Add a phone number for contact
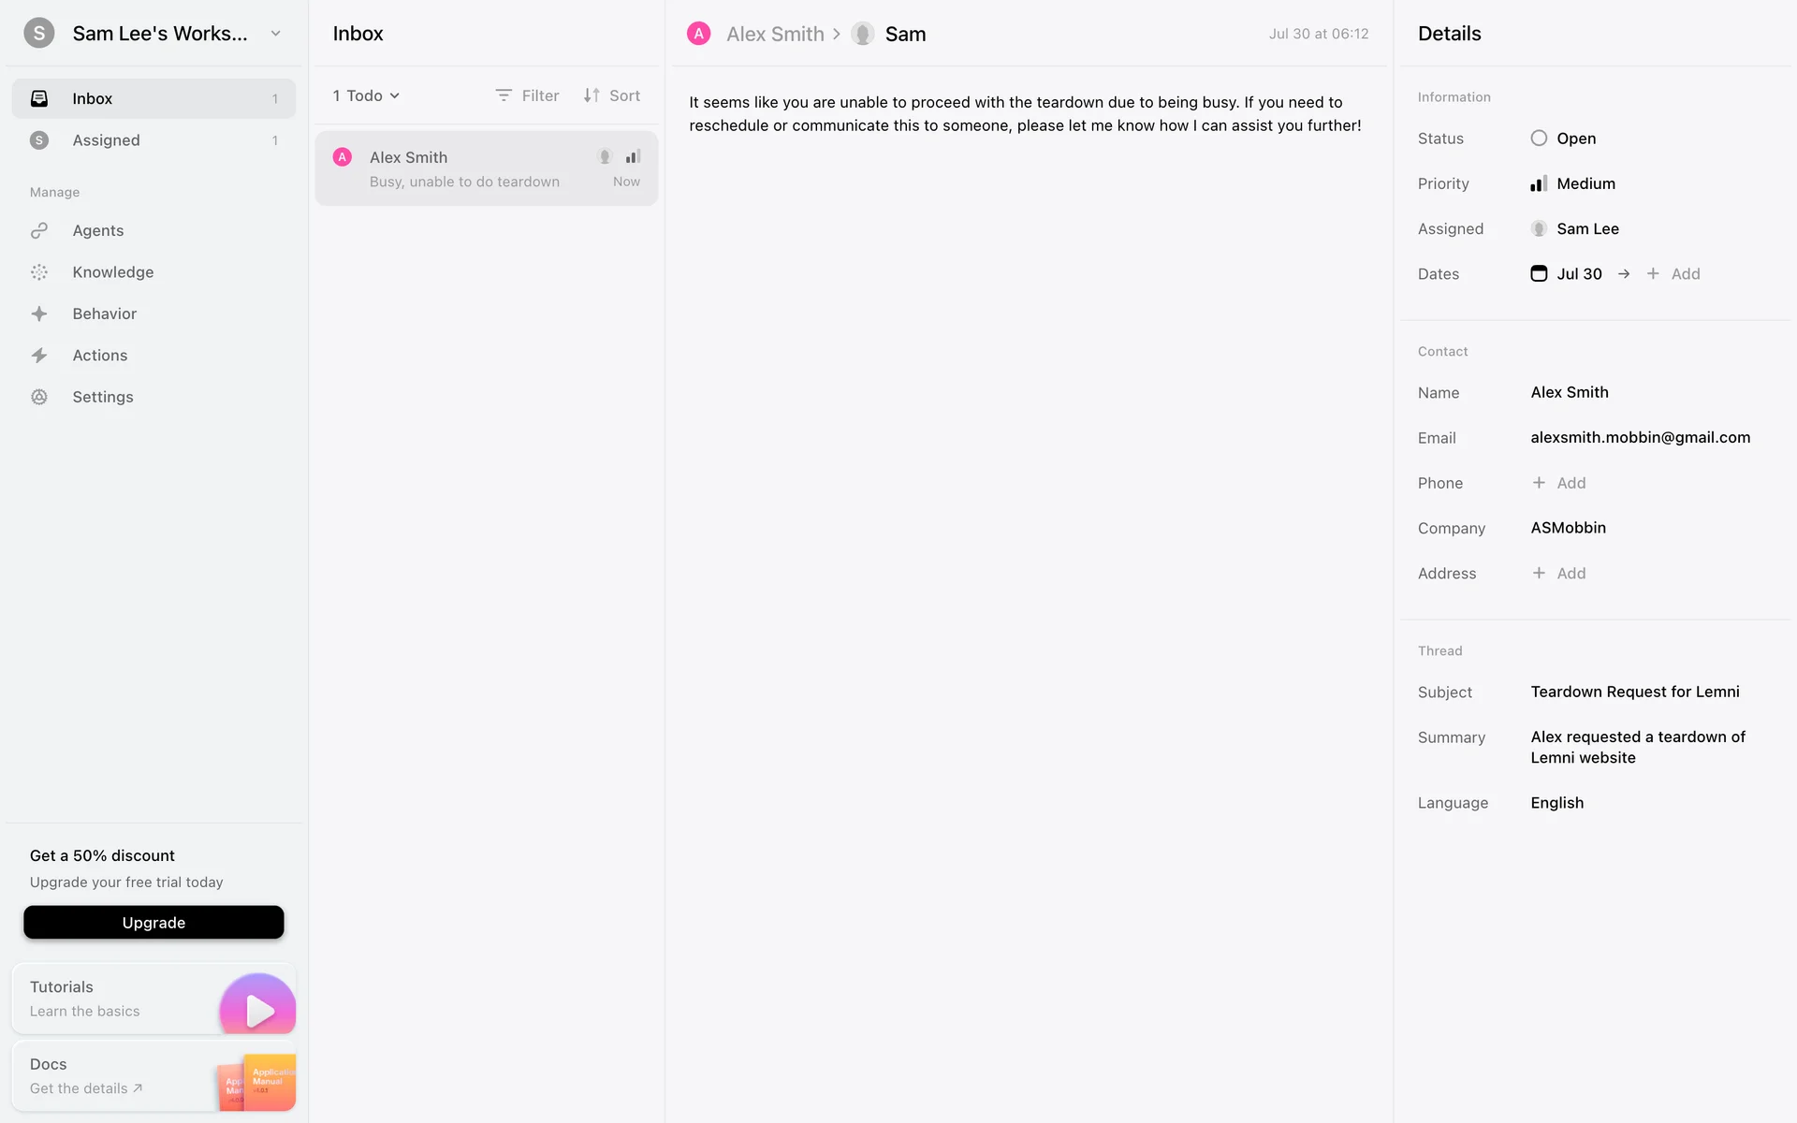Image resolution: width=1797 pixels, height=1123 pixels. [x=1559, y=483]
